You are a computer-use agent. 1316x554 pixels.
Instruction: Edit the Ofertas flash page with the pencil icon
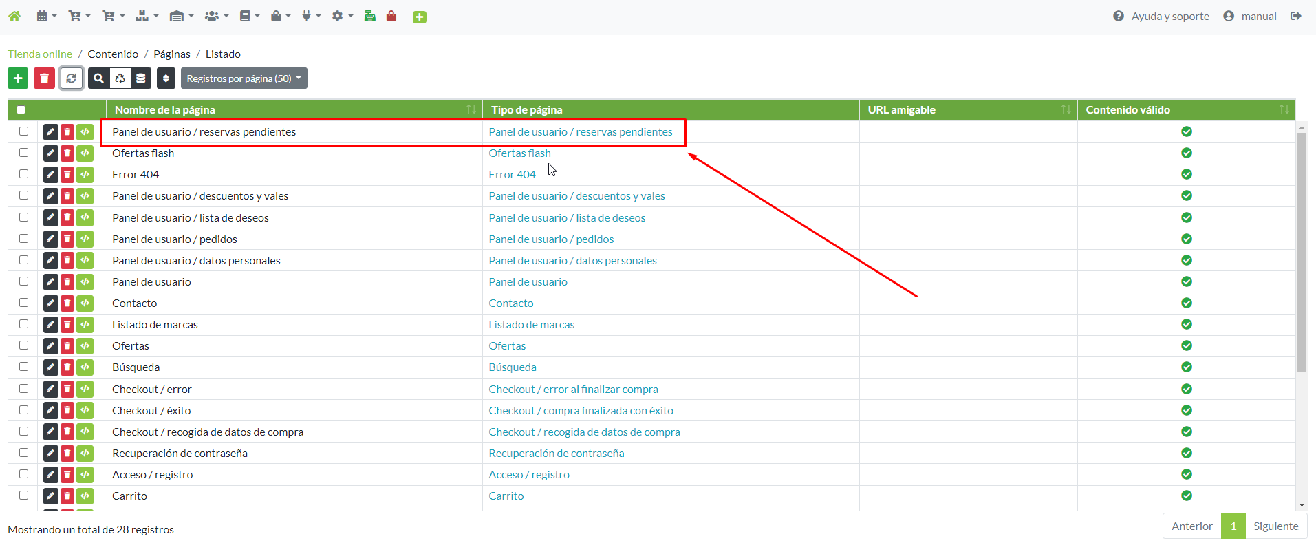tap(50, 153)
